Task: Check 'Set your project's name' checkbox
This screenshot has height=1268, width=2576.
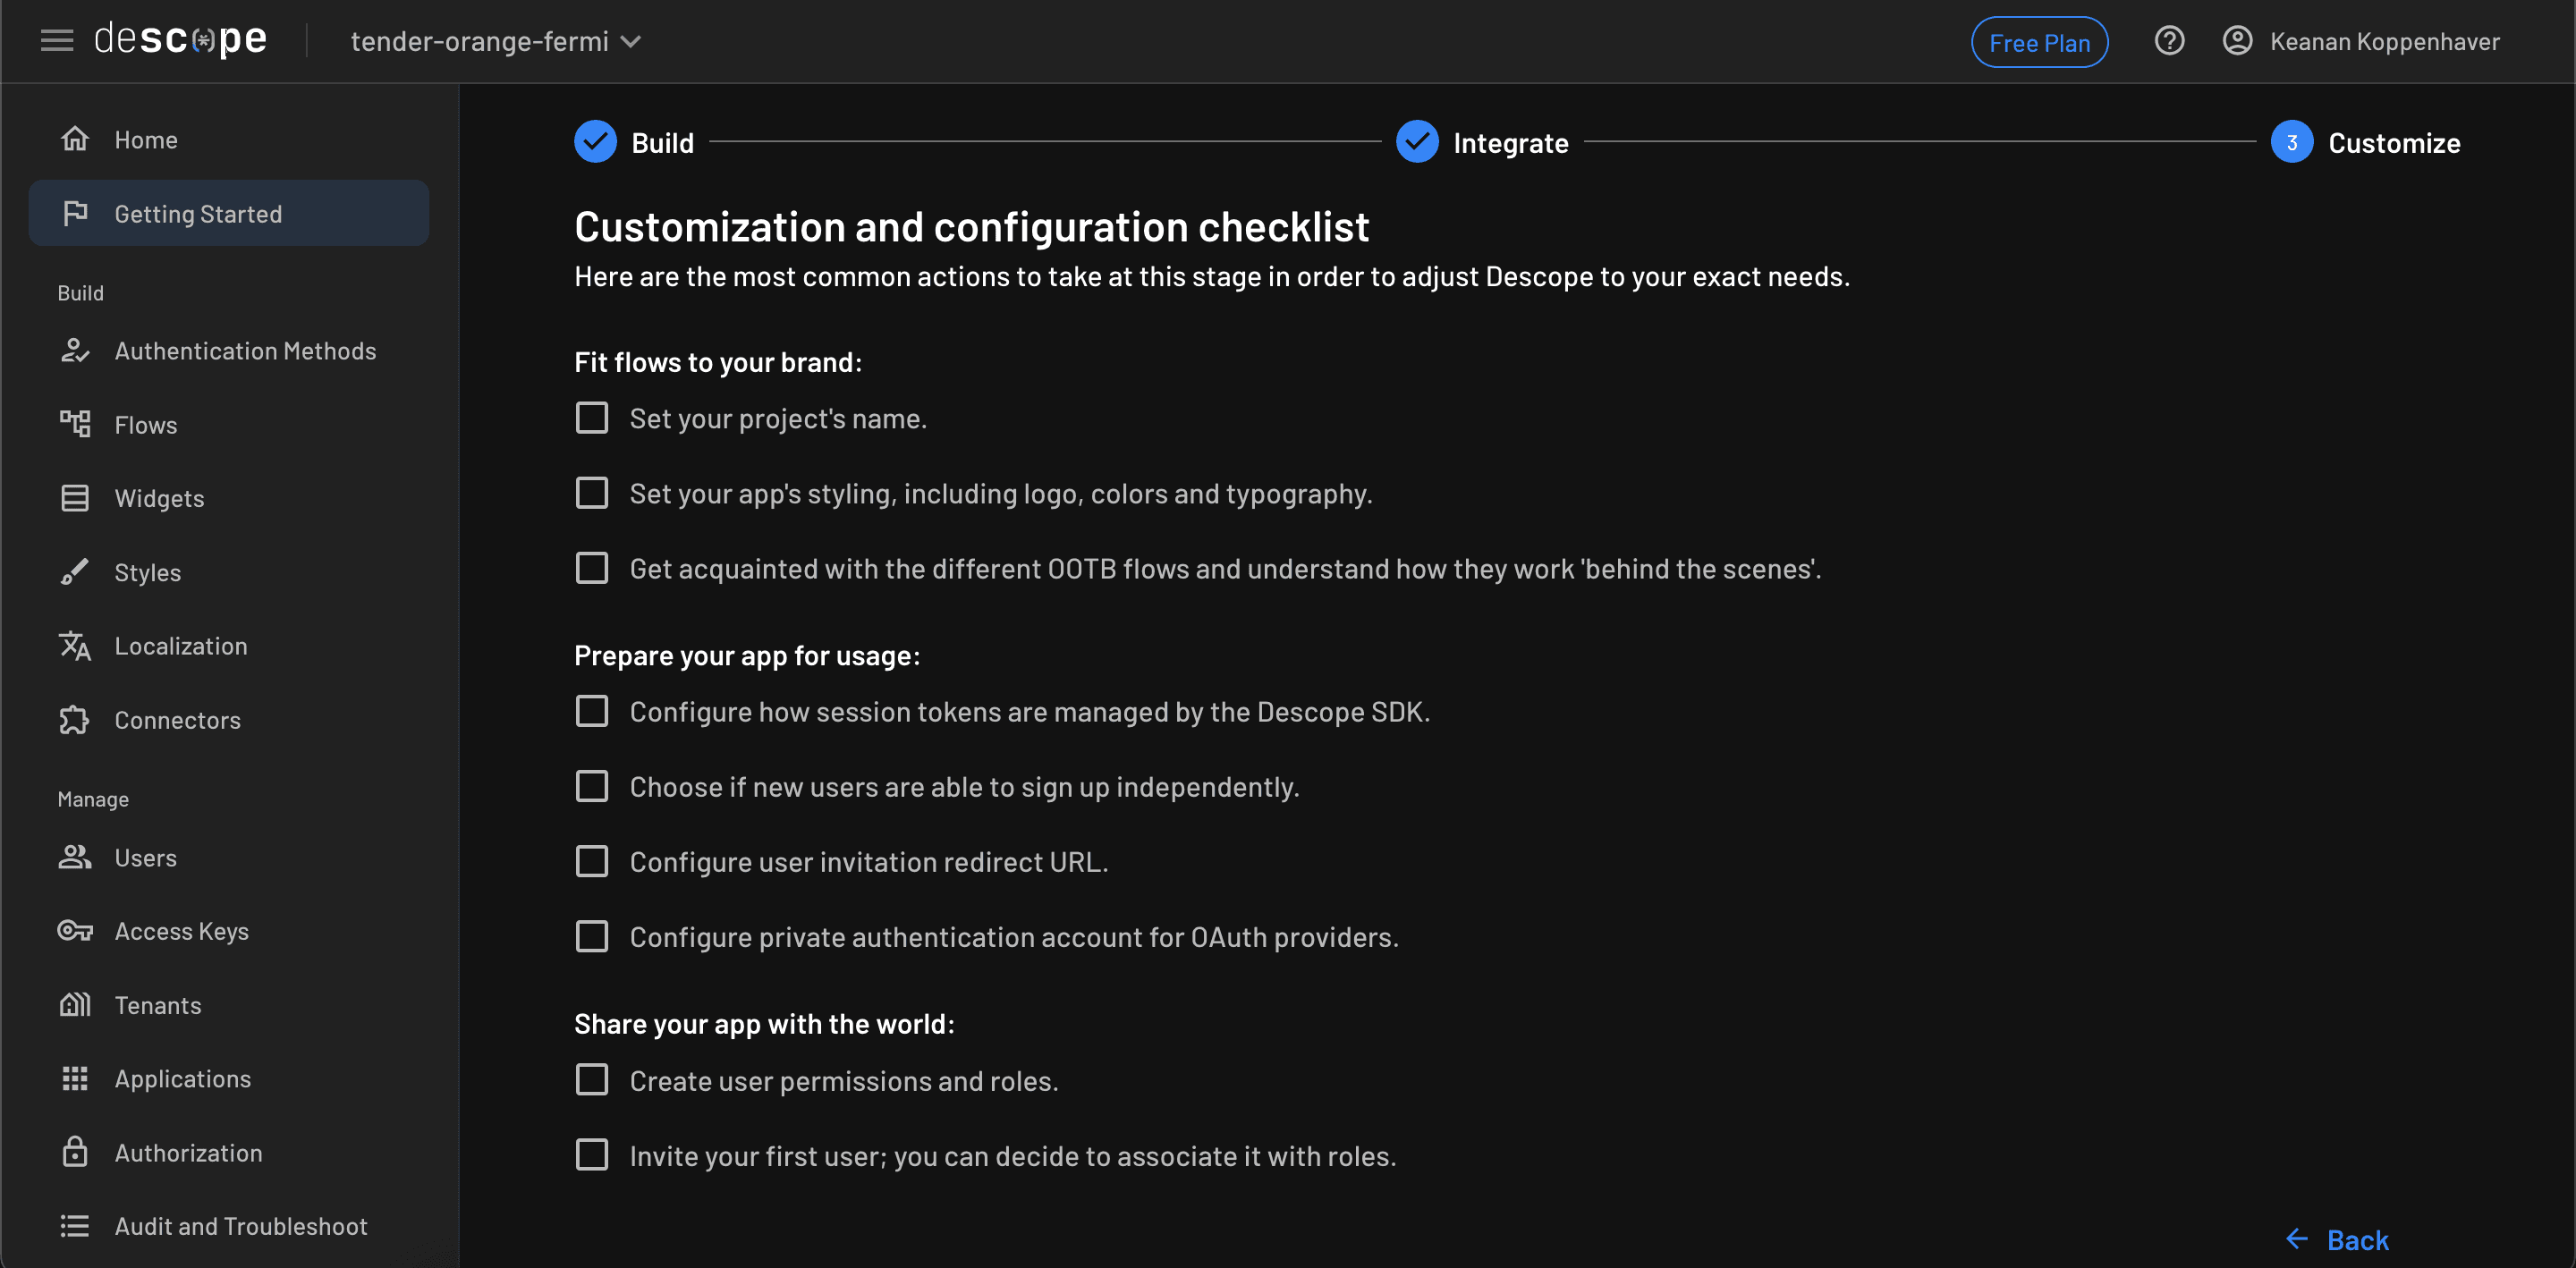Action: 592,418
